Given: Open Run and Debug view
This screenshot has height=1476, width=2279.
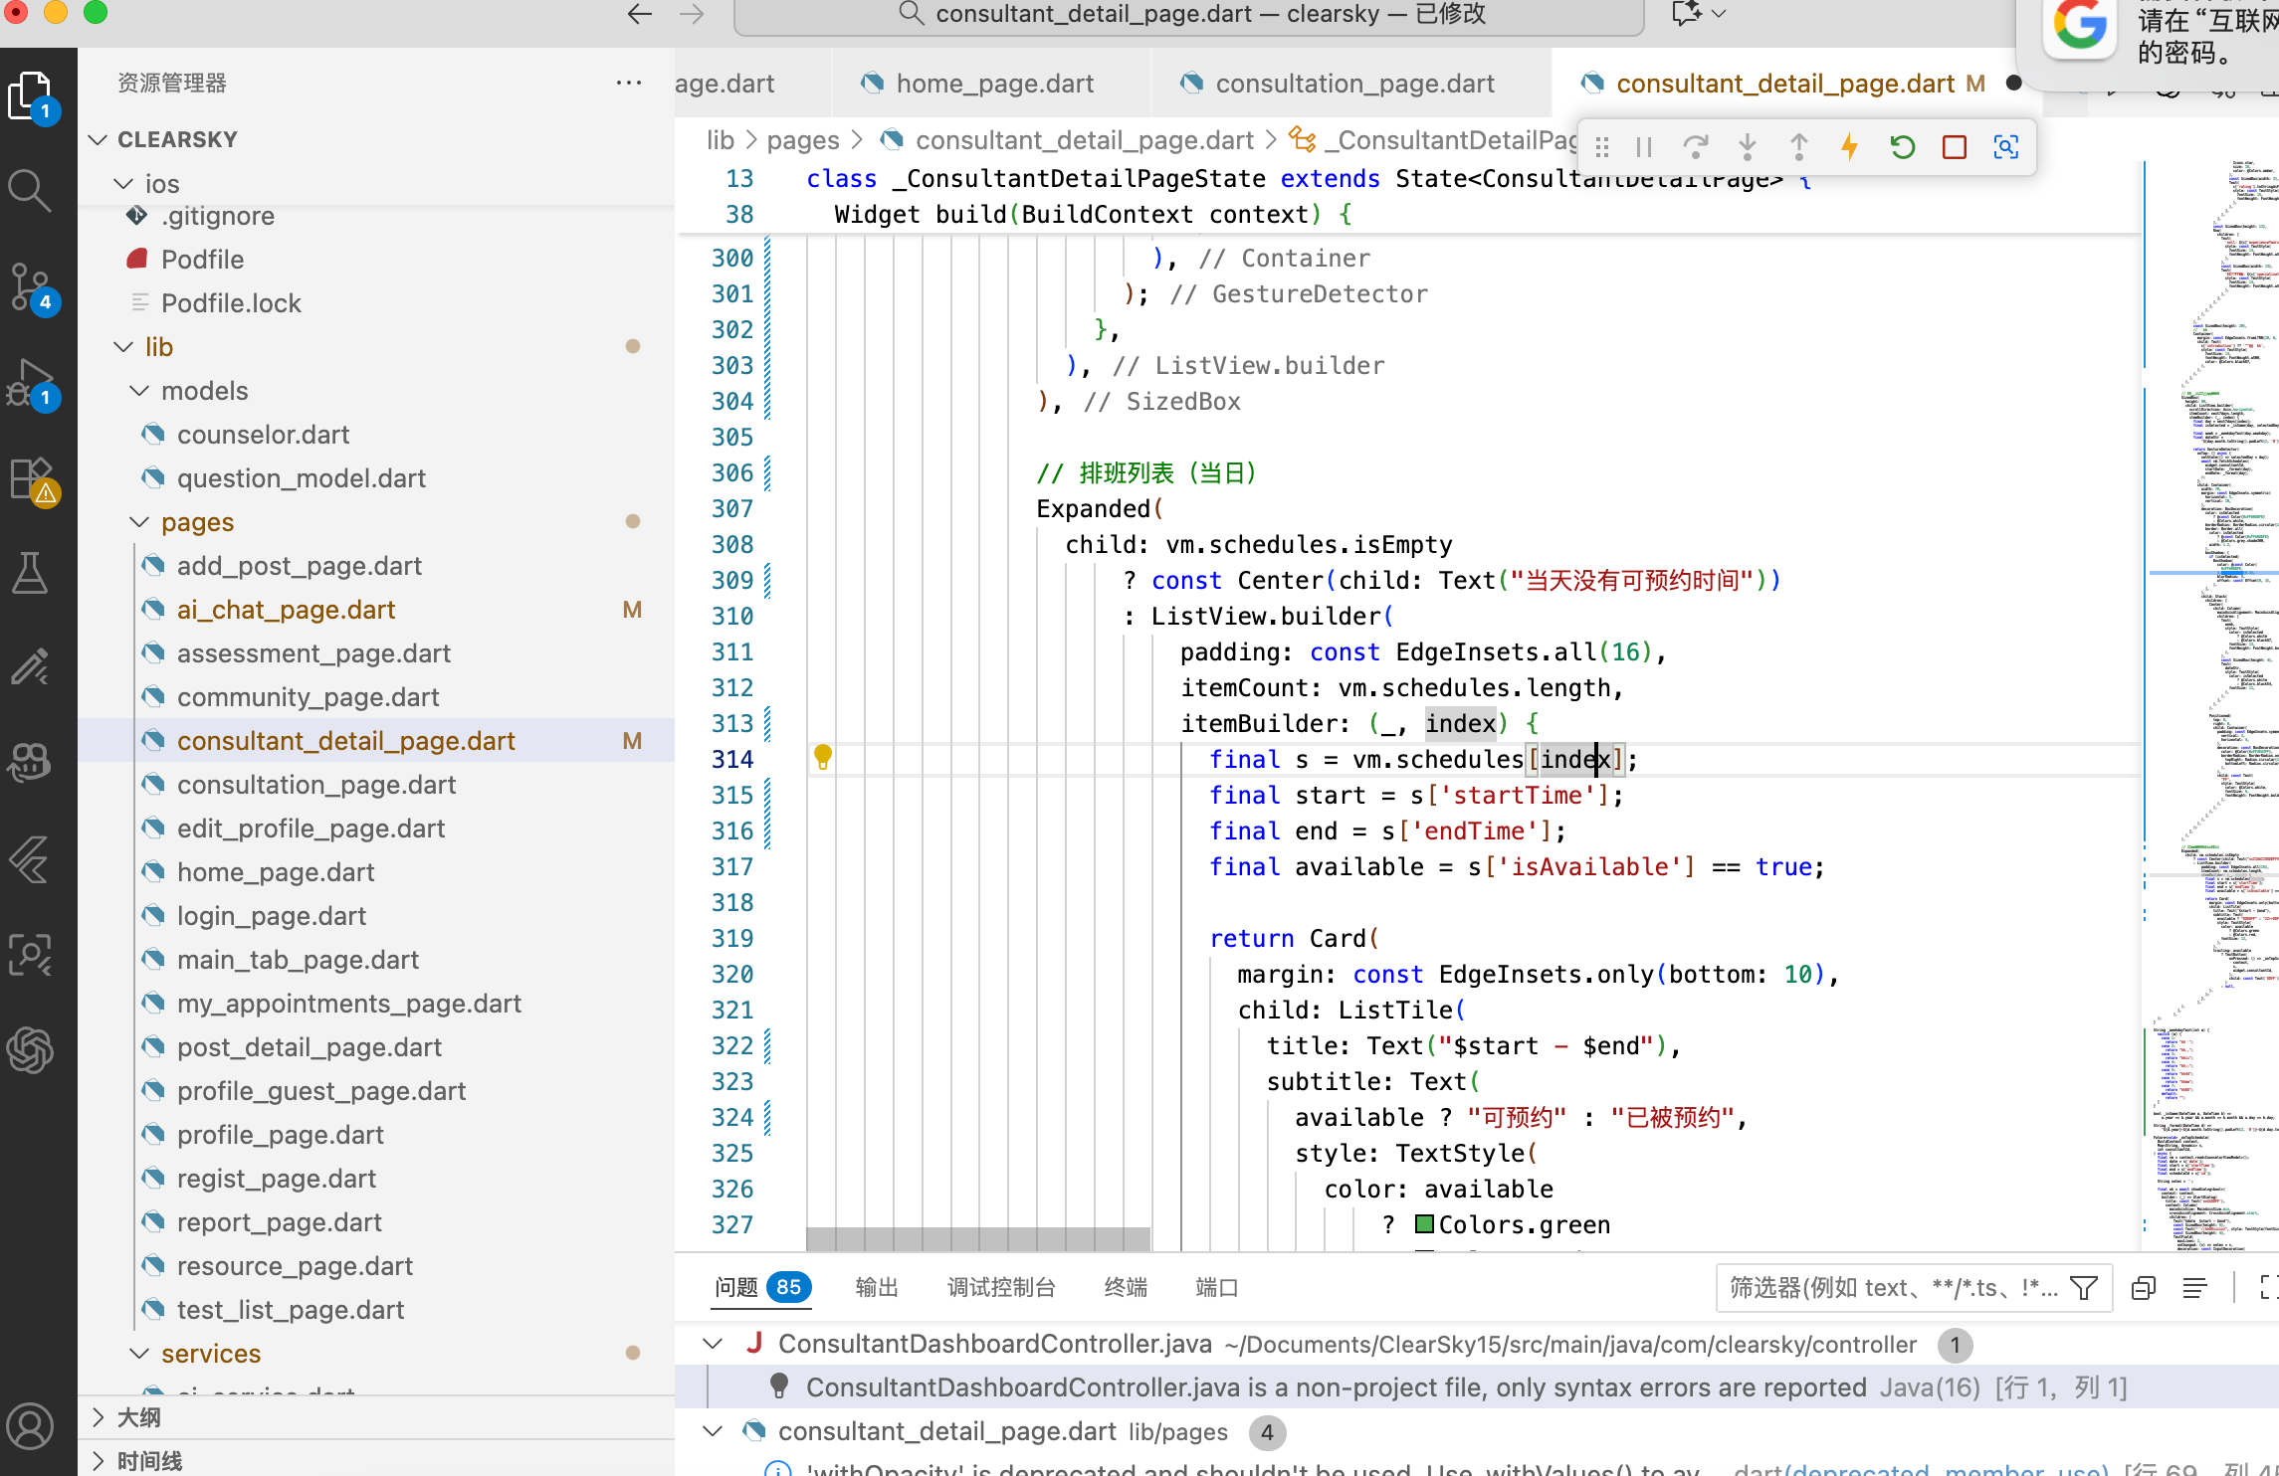Looking at the screenshot, I should 32,383.
